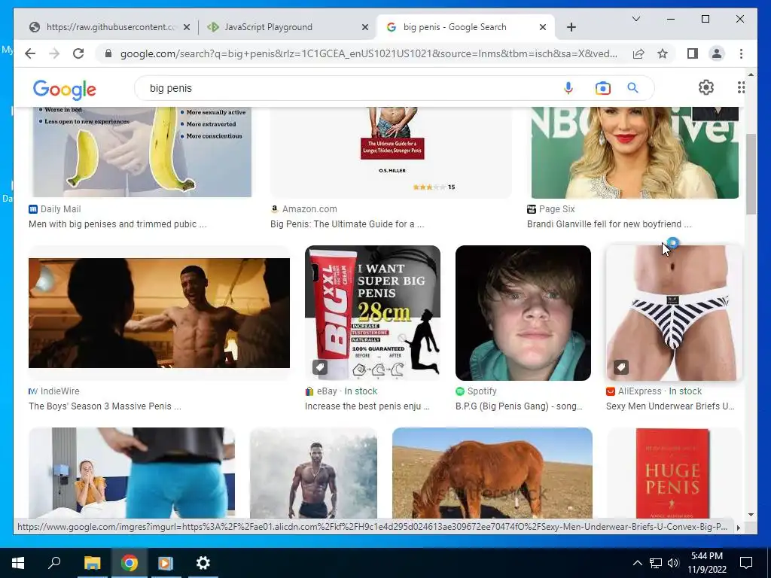Open Daily Mail source link
Image resolution: width=771 pixels, height=578 pixels.
(55, 209)
